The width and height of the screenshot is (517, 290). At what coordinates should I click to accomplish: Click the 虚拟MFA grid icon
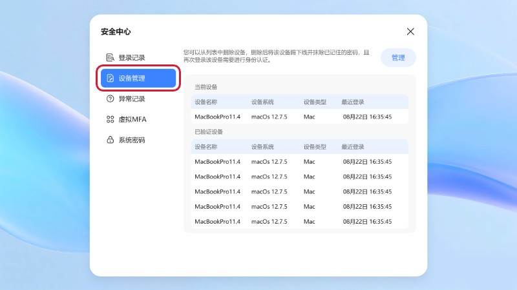[x=111, y=119]
